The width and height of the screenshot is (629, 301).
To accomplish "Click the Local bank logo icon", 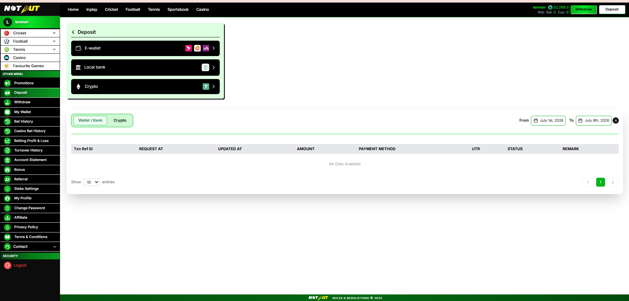I will click(205, 68).
